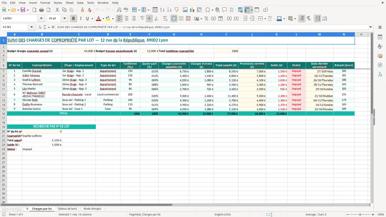Run the Spelling check icon

click(x=126, y=10)
